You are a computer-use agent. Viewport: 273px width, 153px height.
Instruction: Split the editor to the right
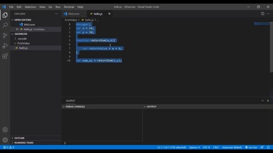pos(262,14)
